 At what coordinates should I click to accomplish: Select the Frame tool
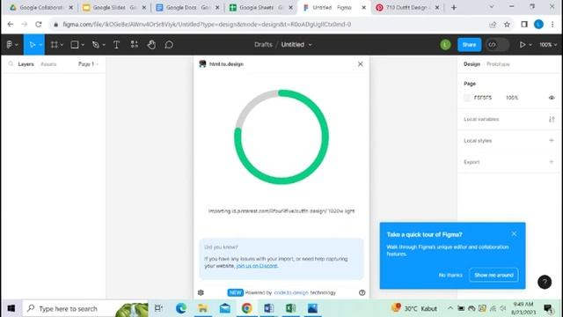point(54,45)
